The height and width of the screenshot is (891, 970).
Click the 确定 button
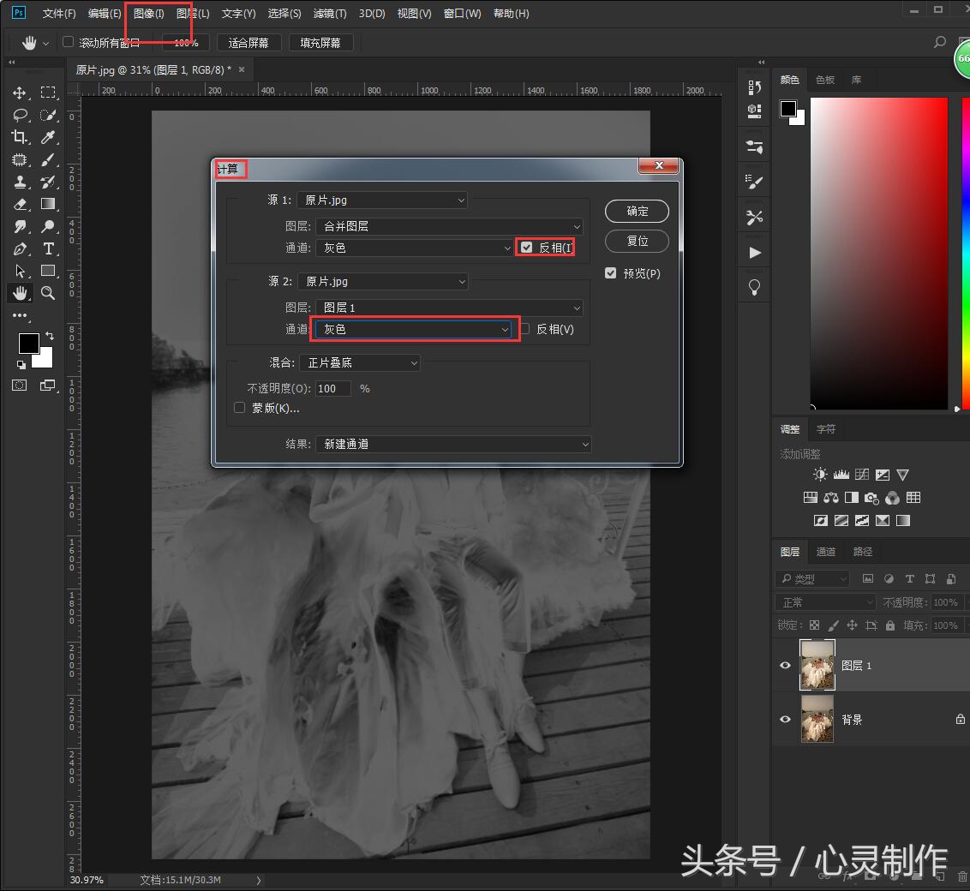637,211
